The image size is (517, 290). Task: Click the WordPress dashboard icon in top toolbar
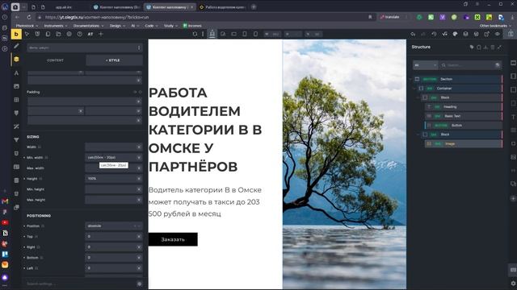point(476,34)
